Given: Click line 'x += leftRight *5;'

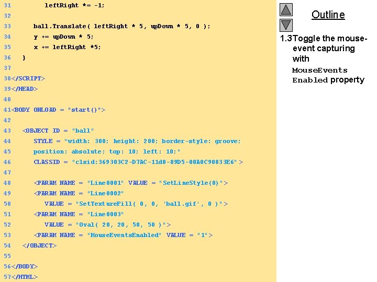Looking at the screenshot, I should (67, 47).
